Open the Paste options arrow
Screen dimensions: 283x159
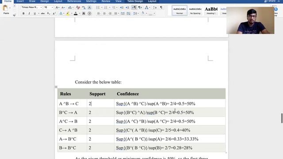(10, 8)
